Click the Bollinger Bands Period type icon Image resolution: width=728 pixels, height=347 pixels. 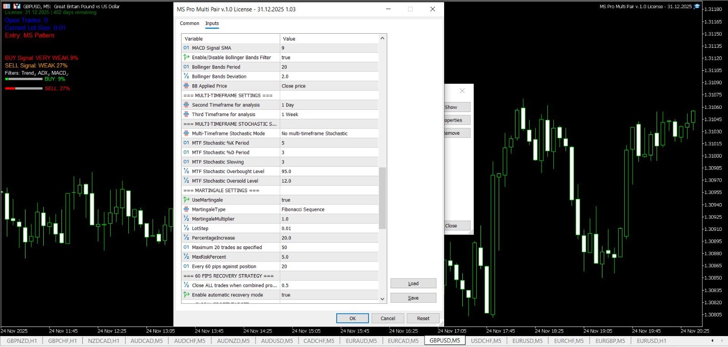pyautogui.click(x=186, y=67)
